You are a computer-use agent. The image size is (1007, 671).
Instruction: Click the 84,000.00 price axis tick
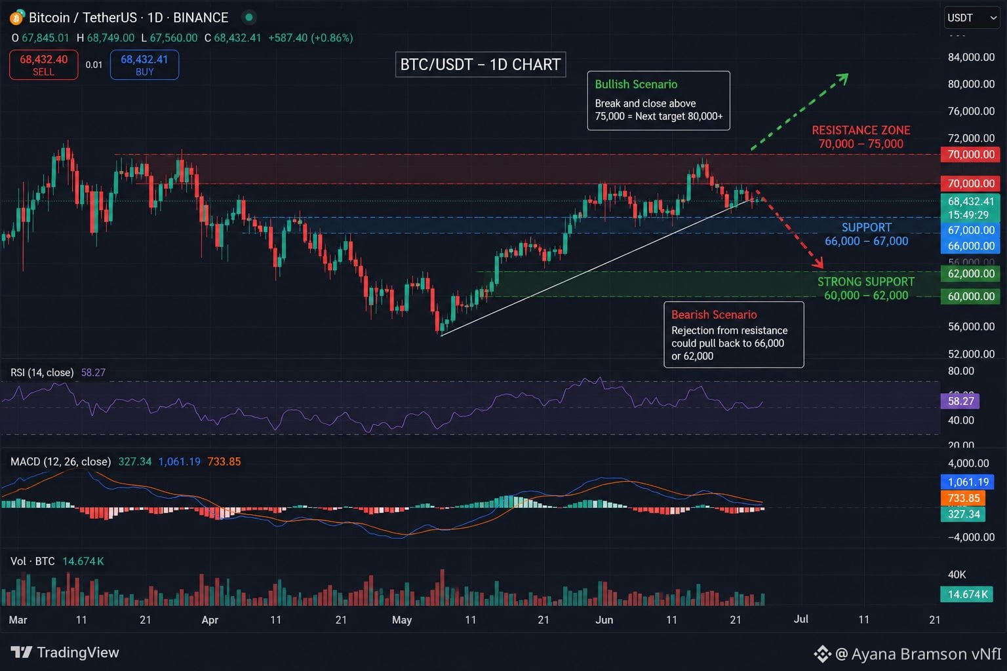click(971, 57)
